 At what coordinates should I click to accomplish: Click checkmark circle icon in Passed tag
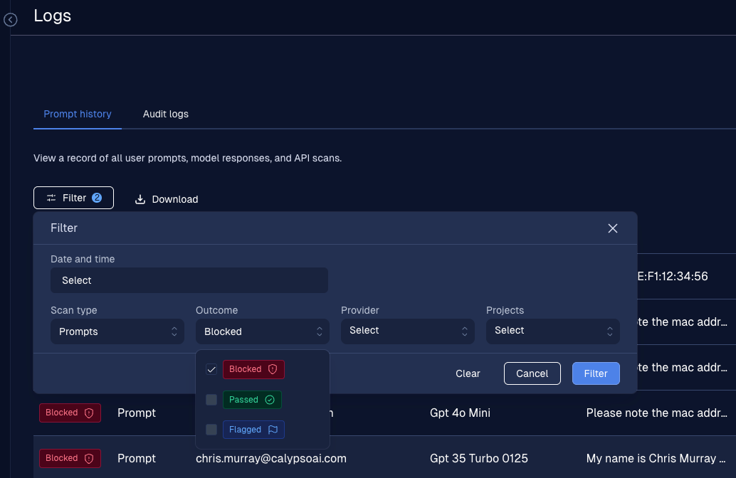(270, 400)
